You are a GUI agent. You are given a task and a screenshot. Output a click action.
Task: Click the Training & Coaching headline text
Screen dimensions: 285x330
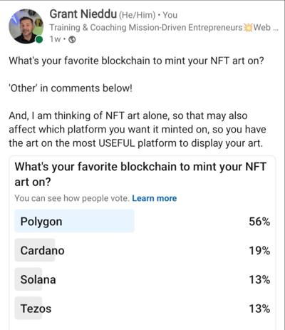point(146,28)
